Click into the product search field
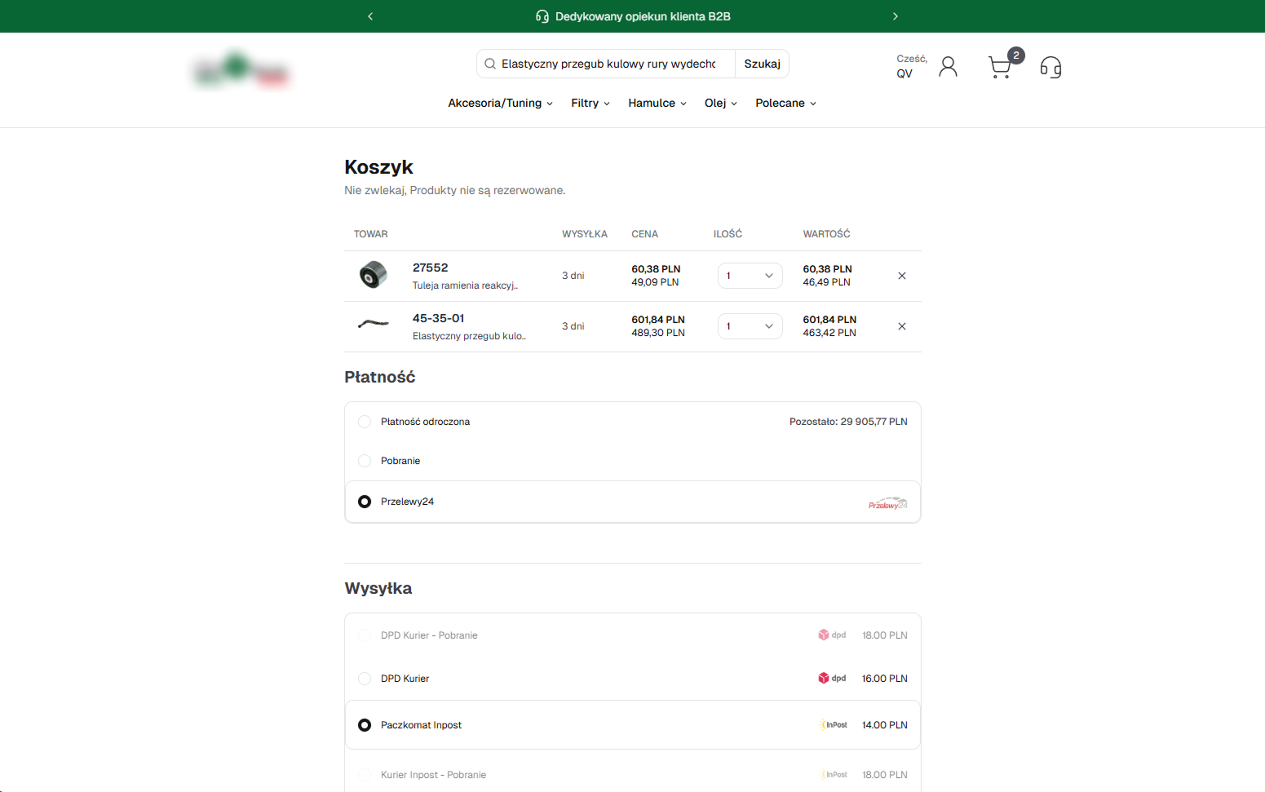Screen dimensions: 1265x792 click(608, 64)
